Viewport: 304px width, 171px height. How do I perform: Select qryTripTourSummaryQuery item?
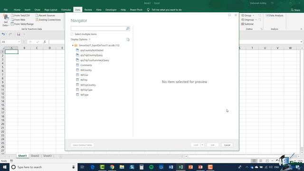point(95,60)
